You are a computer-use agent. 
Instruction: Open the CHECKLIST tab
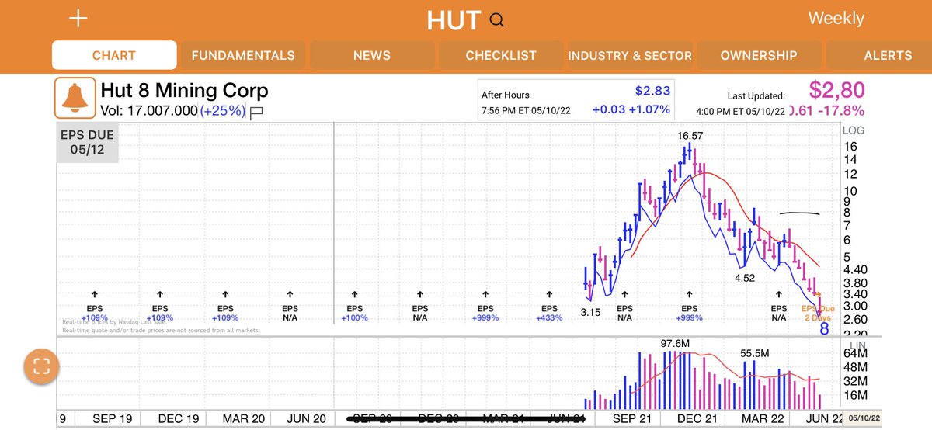(501, 55)
